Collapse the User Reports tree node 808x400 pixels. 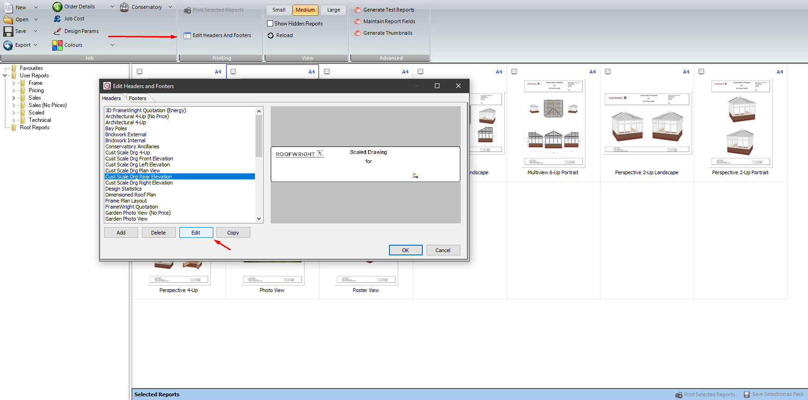[x=5, y=76]
